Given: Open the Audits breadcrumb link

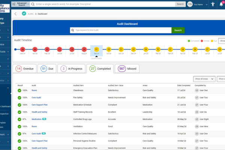Looking at the screenshot, I should pos(31,14).
